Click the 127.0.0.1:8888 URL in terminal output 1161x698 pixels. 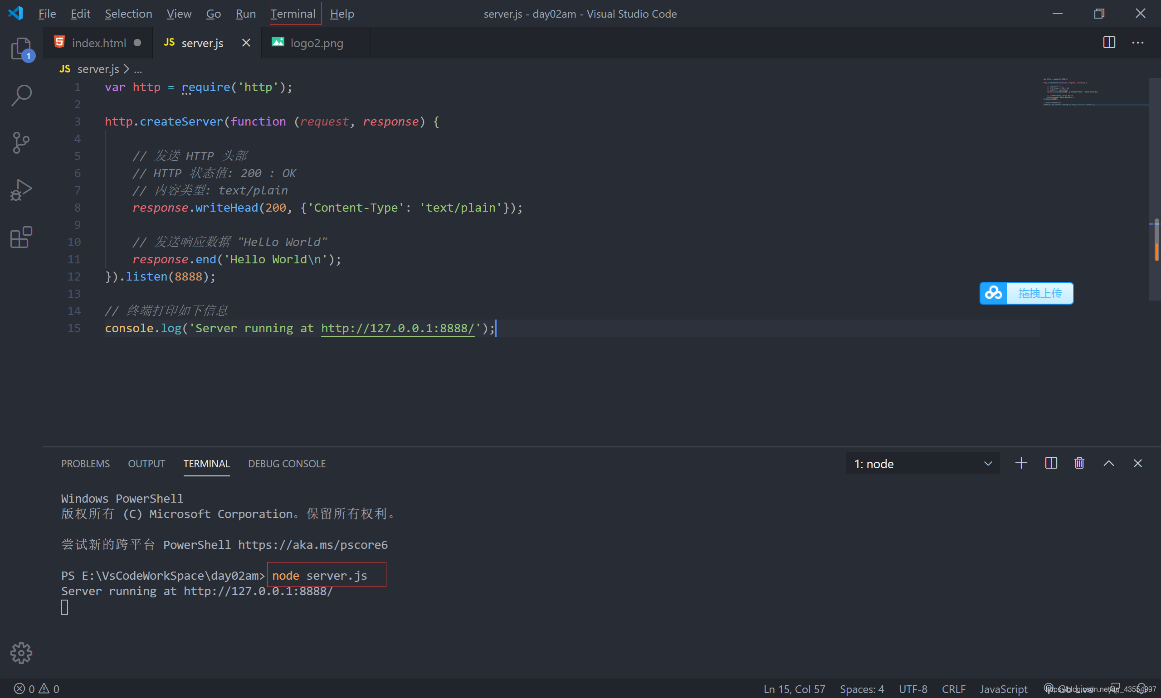(258, 591)
